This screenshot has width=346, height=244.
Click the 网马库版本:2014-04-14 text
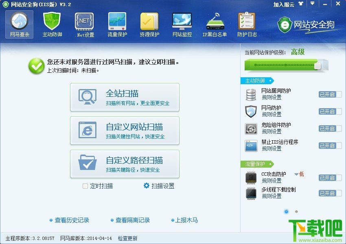tap(86, 238)
